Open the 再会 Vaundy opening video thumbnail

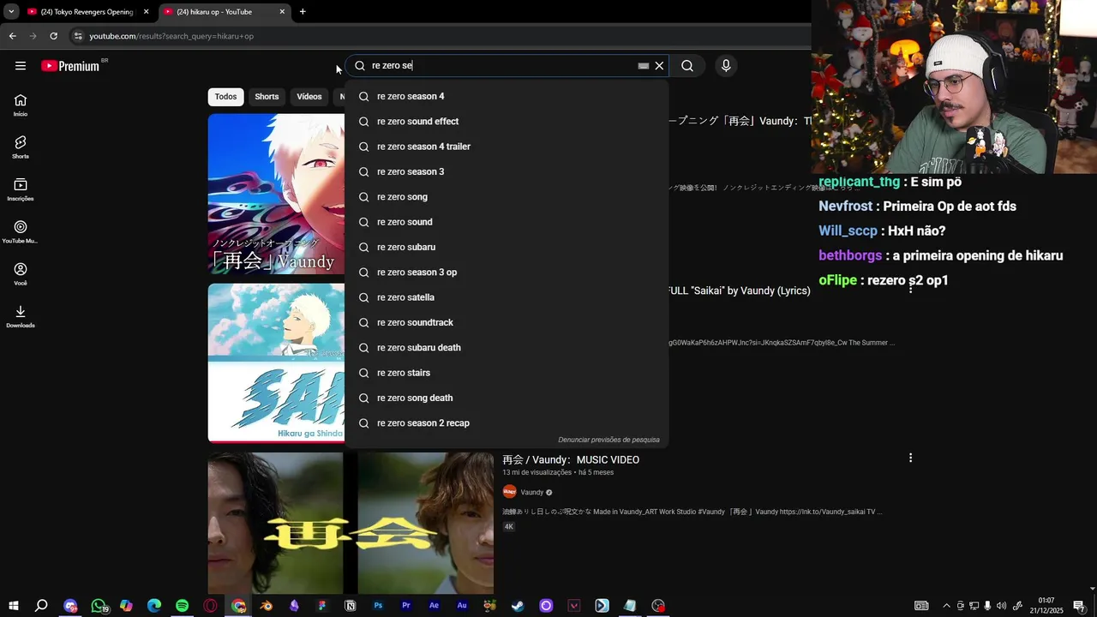coord(276,195)
